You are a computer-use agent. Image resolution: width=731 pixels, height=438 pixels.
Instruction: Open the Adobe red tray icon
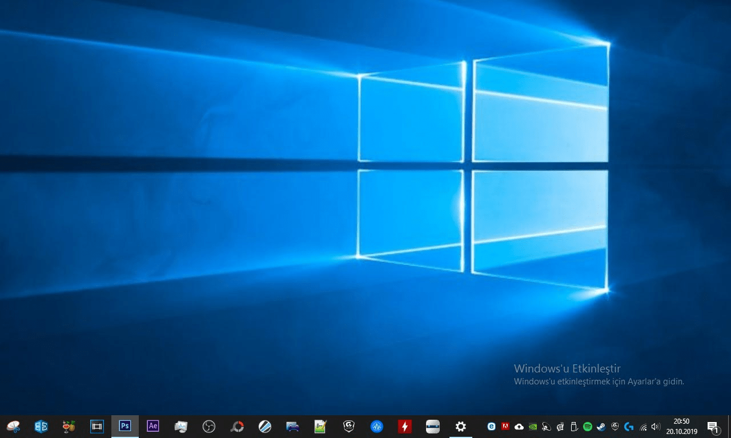click(505, 426)
